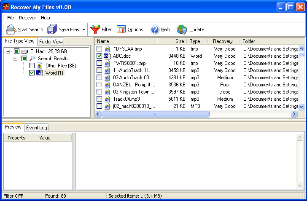Open the Recover menu

click(x=27, y=18)
